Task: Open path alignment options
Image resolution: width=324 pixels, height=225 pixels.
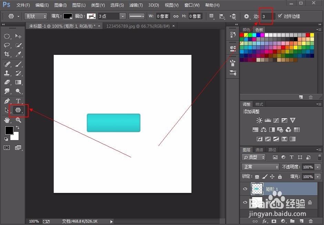Action: coord(222,16)
